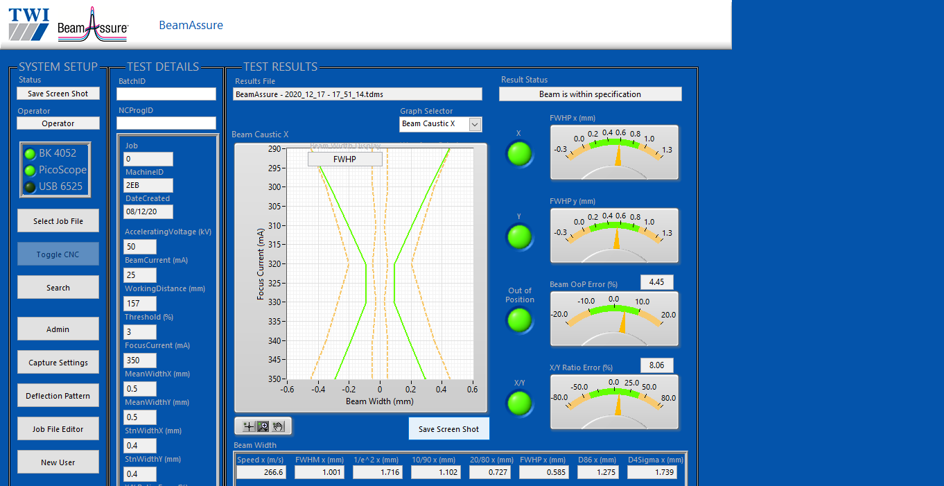Click the 1/e^2 x value 1.716
Image resolution: width=944 pixels, height=486 pixels.
pyautogui.click(x=378, y=472)
